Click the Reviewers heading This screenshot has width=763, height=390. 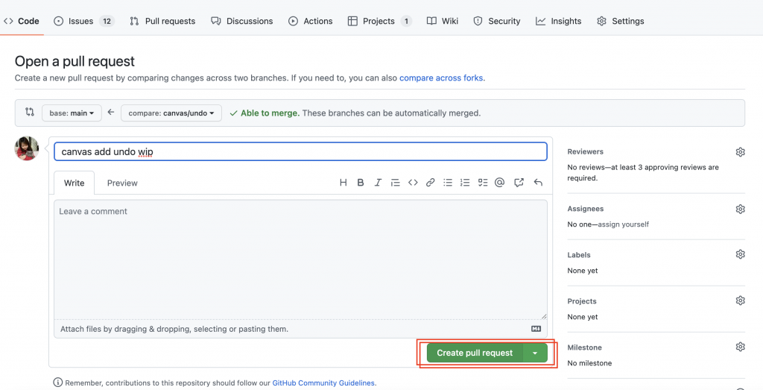click(x=586, y=152)
